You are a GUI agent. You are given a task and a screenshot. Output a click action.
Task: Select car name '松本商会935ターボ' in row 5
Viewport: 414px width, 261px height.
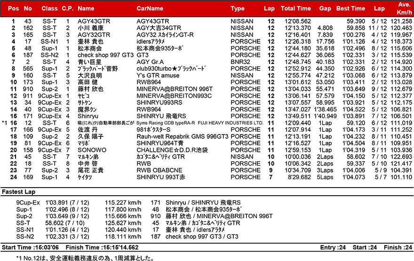pos(160,48)
